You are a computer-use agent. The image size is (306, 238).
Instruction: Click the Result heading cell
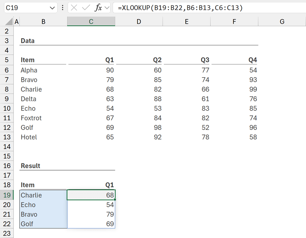43,166
